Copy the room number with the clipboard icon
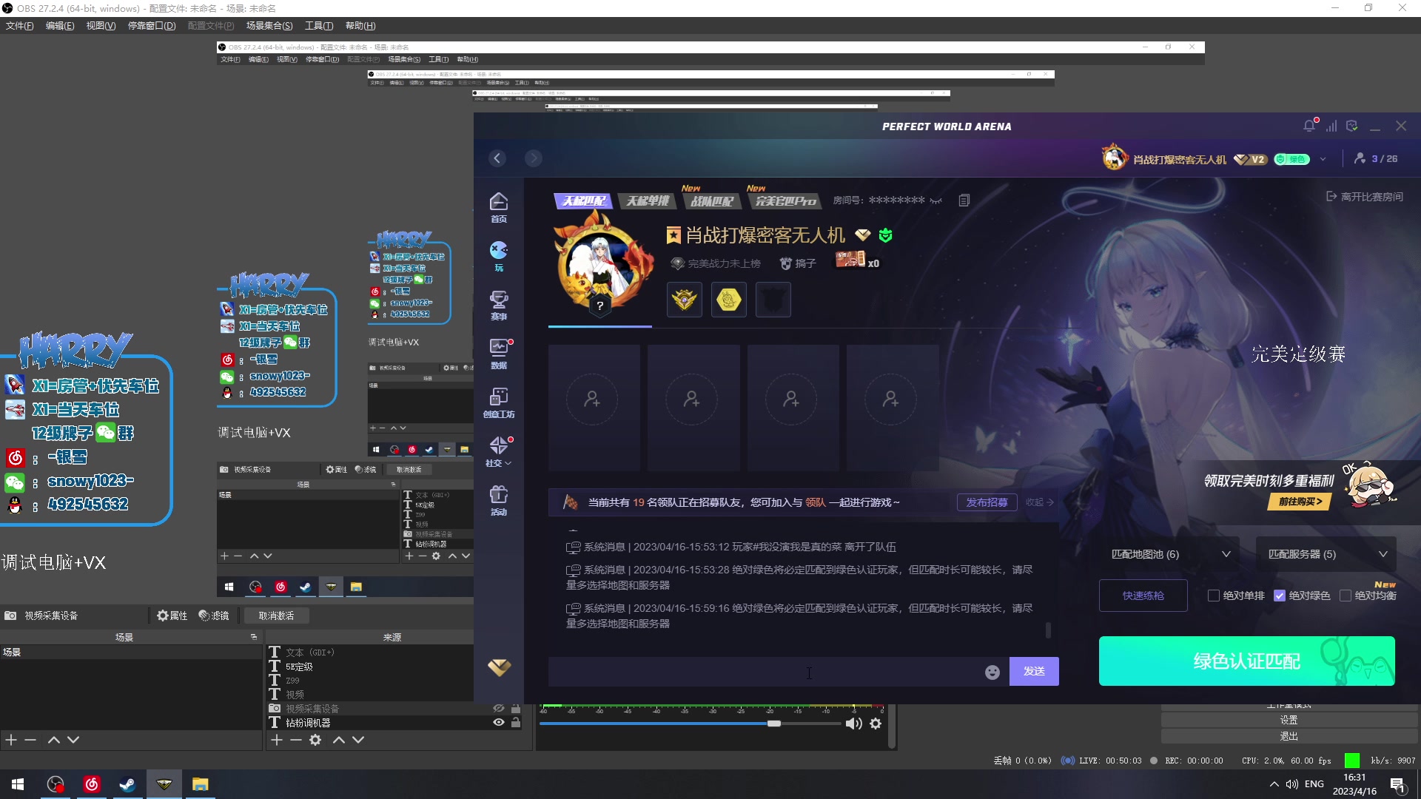 (x=964, y=200)
